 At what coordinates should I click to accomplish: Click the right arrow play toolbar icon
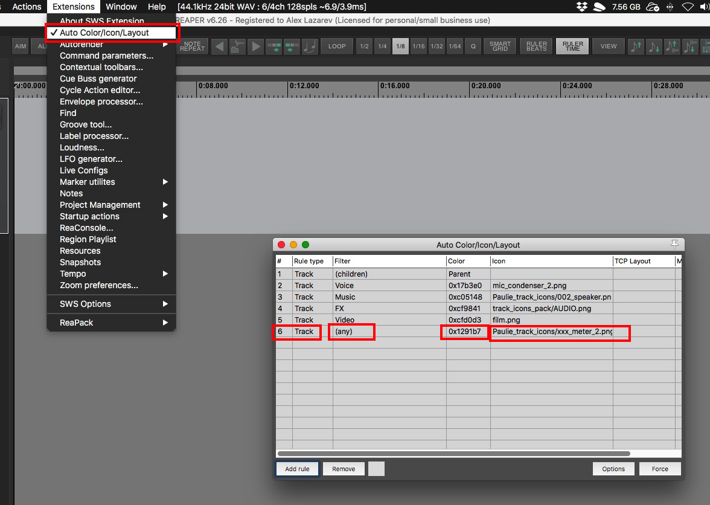pyautogui.click(x=256, y=46)
